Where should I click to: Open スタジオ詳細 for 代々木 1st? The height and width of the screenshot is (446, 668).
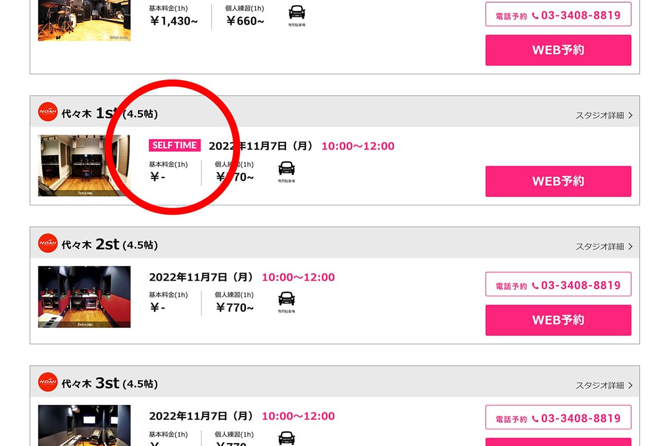coord(604,115)
